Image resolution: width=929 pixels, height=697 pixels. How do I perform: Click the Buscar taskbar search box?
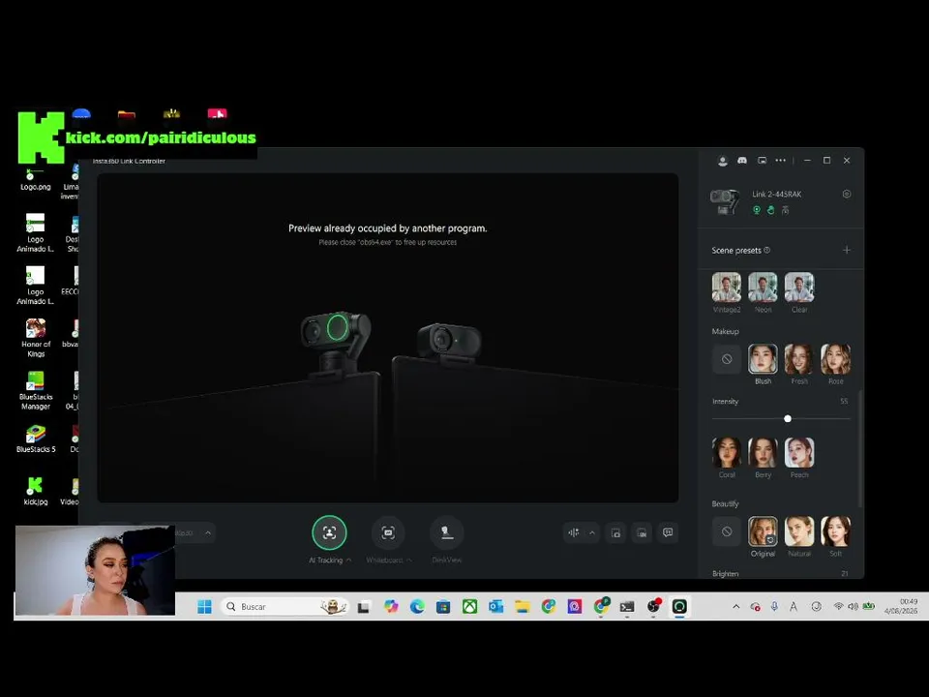(285, 606)
